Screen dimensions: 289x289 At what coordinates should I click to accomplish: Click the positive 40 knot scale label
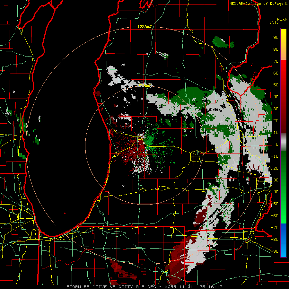276,97
